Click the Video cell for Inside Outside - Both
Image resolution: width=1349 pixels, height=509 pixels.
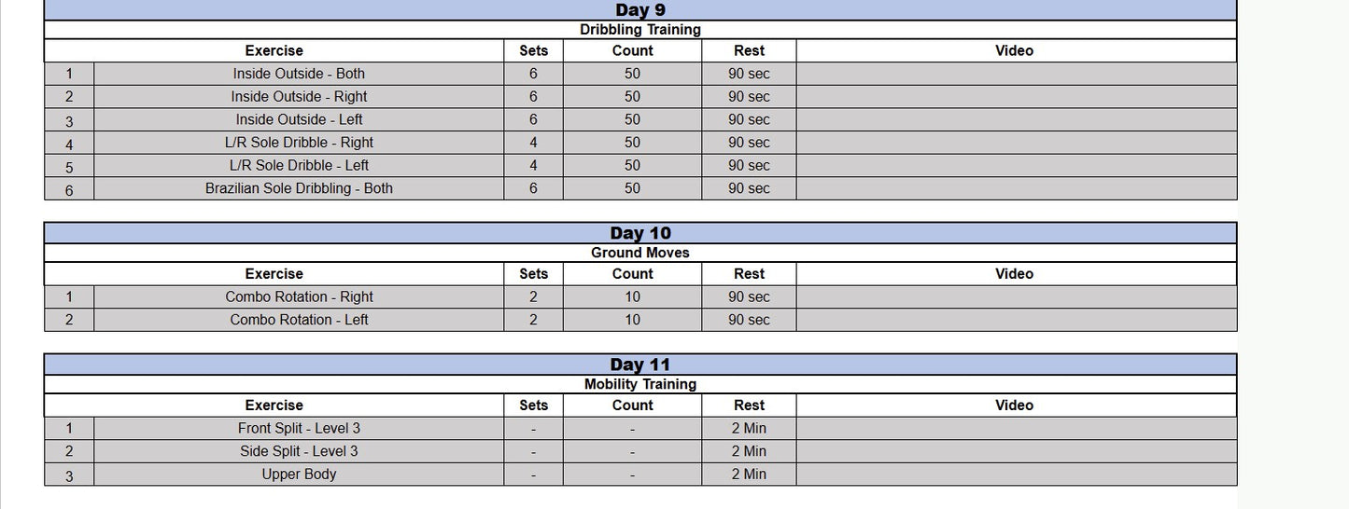pos(1016,74)
